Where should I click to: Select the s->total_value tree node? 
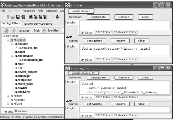pos(24,84)
